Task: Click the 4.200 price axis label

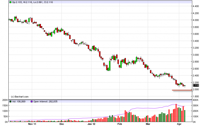Action: [196, 13]
